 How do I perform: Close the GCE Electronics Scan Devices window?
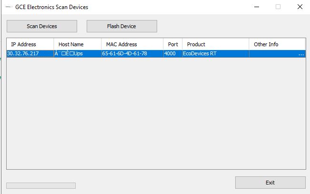300,7
